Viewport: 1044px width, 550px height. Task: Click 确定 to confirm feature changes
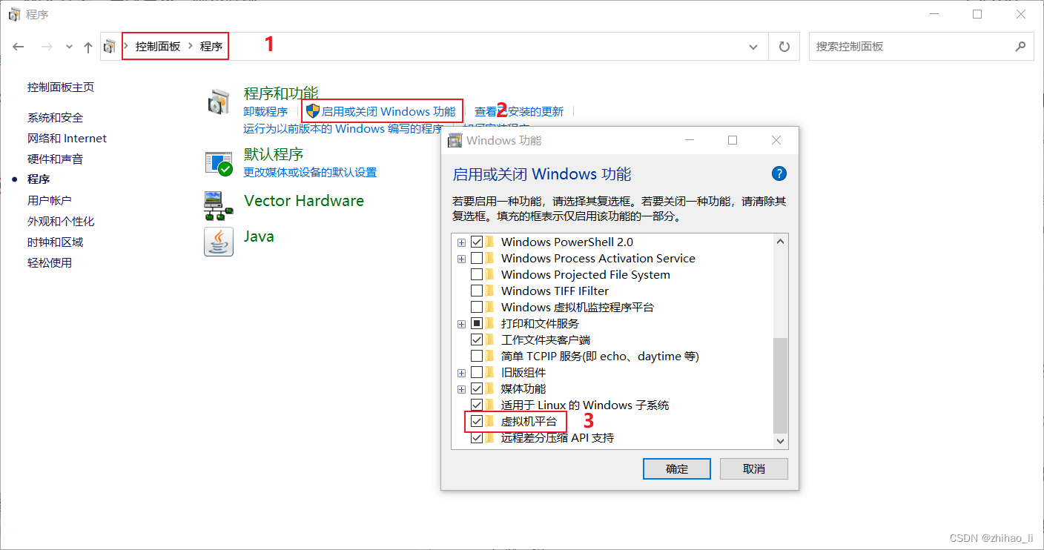tap(677, 468)
